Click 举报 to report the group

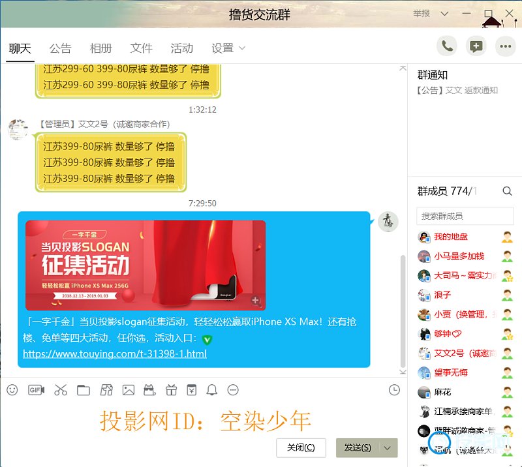(x=421, y=13)
